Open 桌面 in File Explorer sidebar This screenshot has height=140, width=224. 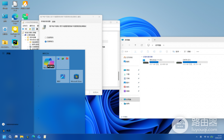(x=127, y=70)
